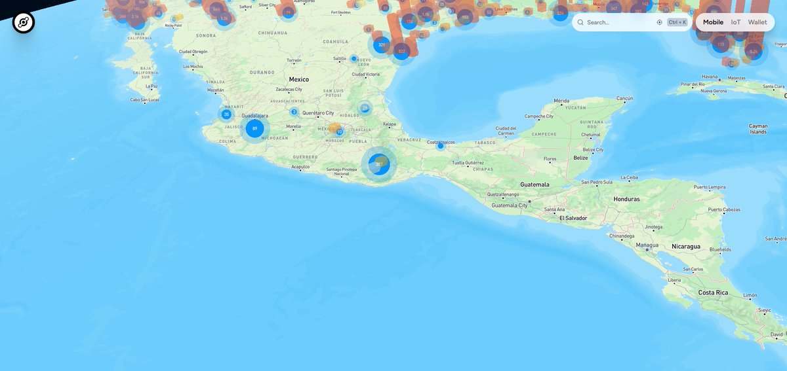Click the Costa Rica country label
Image resolution: width=787 pixels, height=371 pixels.
tap(713, 292)
